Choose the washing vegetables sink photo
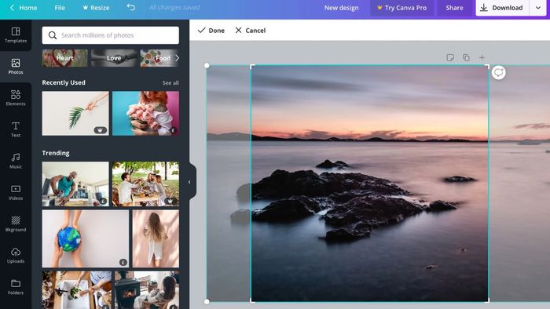This screenshot has height=309, width=550. (77, 289)
